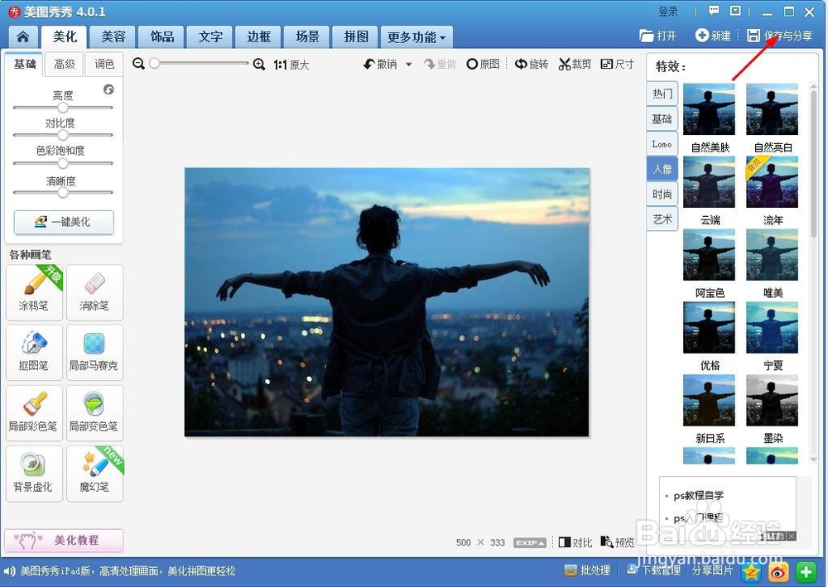Open the 尺寸 resize tool
Screen dimensions: 828x587
(x=618, y=65)
